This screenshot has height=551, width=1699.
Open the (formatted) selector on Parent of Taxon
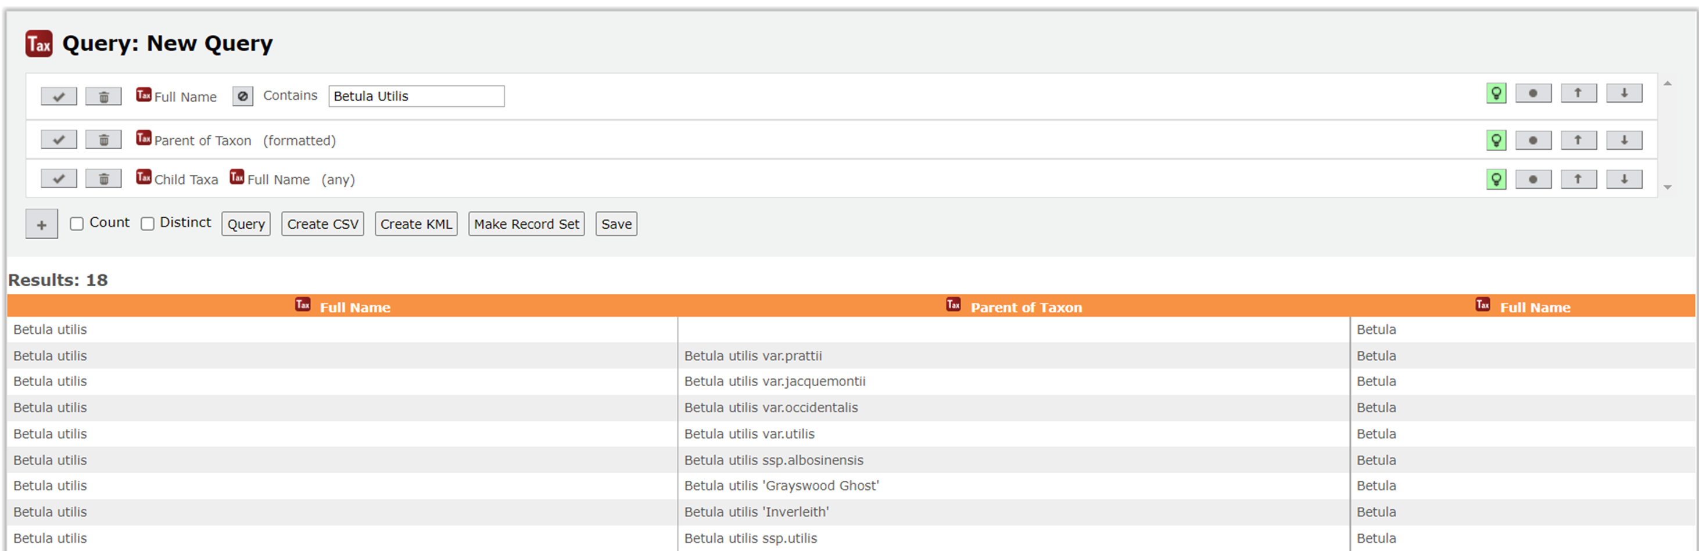click(x=299, y=141)
